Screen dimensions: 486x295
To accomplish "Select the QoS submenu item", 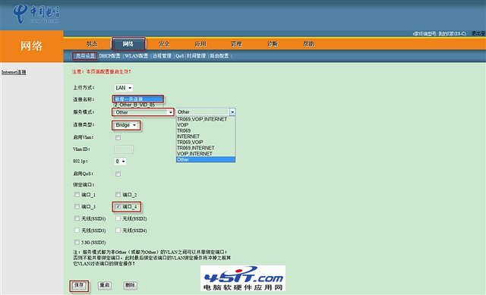I will (x=179, y=55).
